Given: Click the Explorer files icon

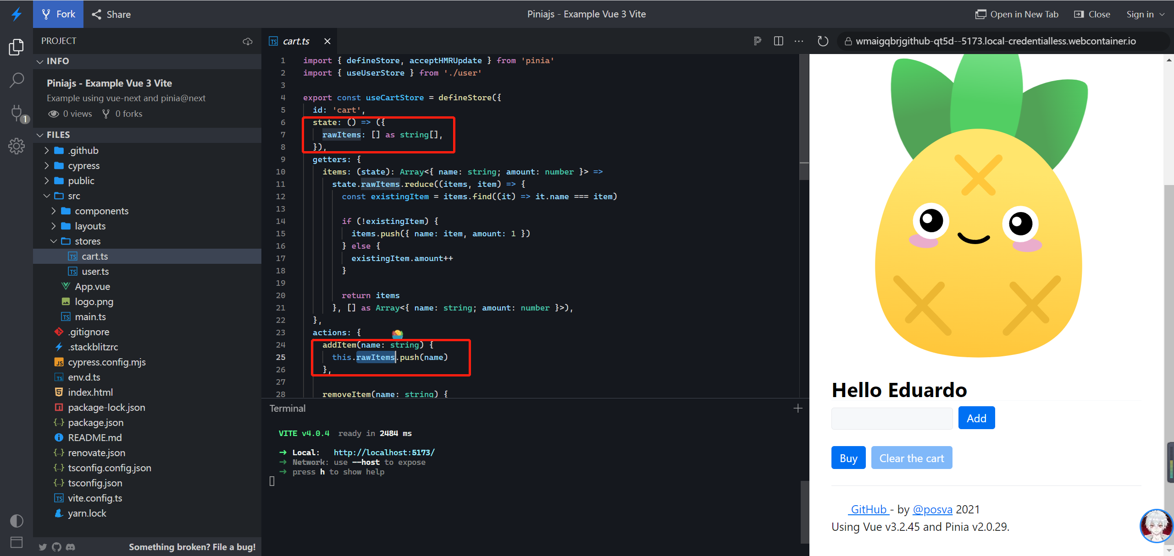Looking at the screenshot, I should point(17,47).
